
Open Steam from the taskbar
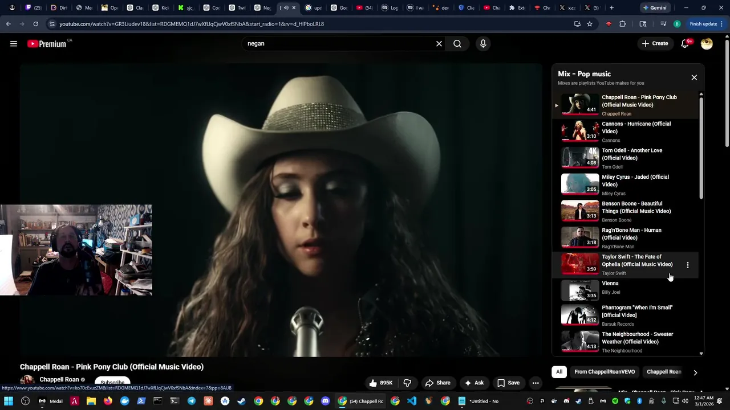click(242, 401)
